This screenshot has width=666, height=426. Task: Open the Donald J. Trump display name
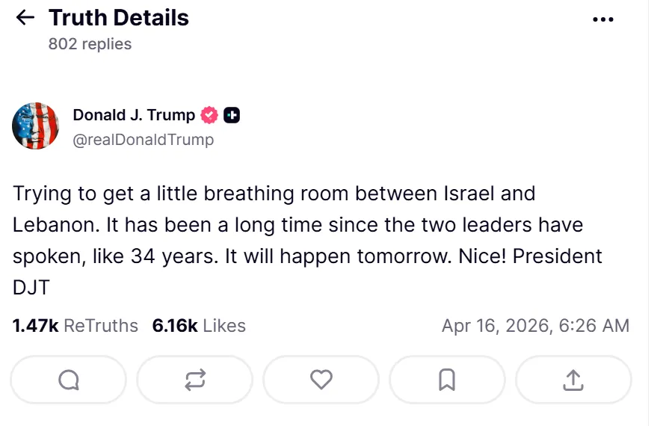click(x=134, y=115)
